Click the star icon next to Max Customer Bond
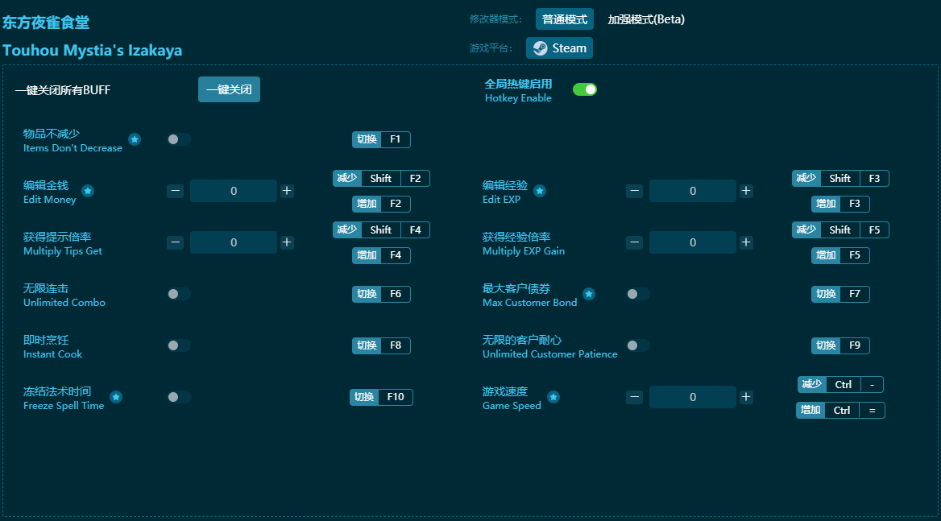This screenshot has height=521, width=941. click(x=589, y=294)
